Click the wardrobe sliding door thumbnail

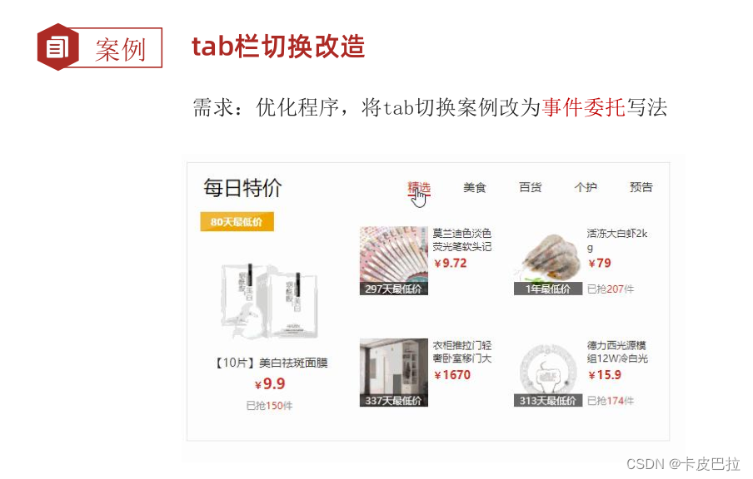[394, 373]
